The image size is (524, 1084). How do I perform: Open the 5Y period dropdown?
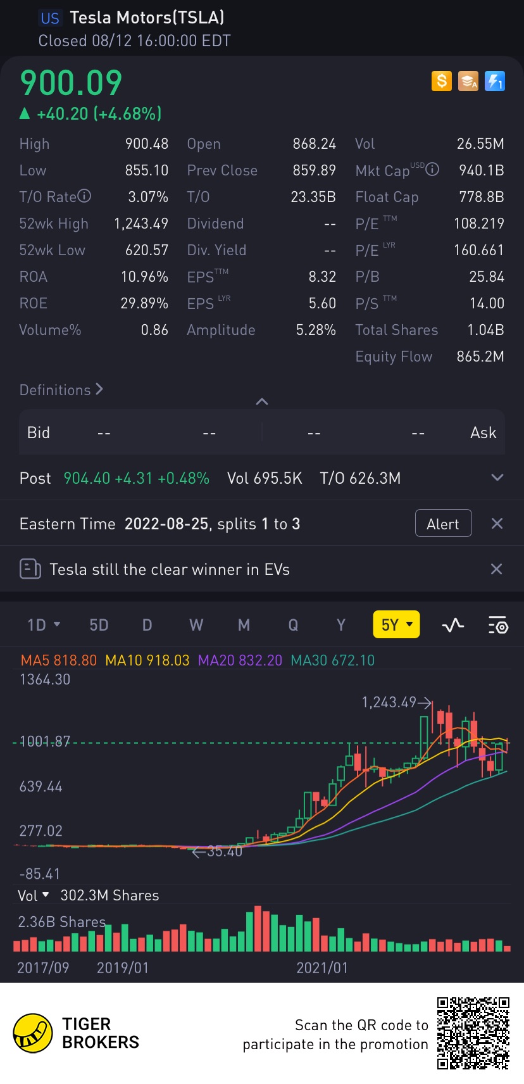(x=397, y=625)
